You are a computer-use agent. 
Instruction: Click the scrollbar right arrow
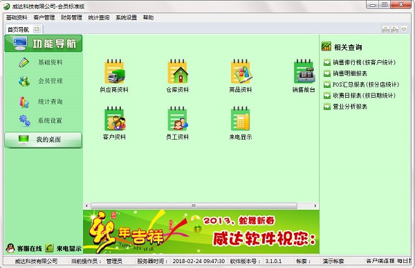(x=315, y=206)
